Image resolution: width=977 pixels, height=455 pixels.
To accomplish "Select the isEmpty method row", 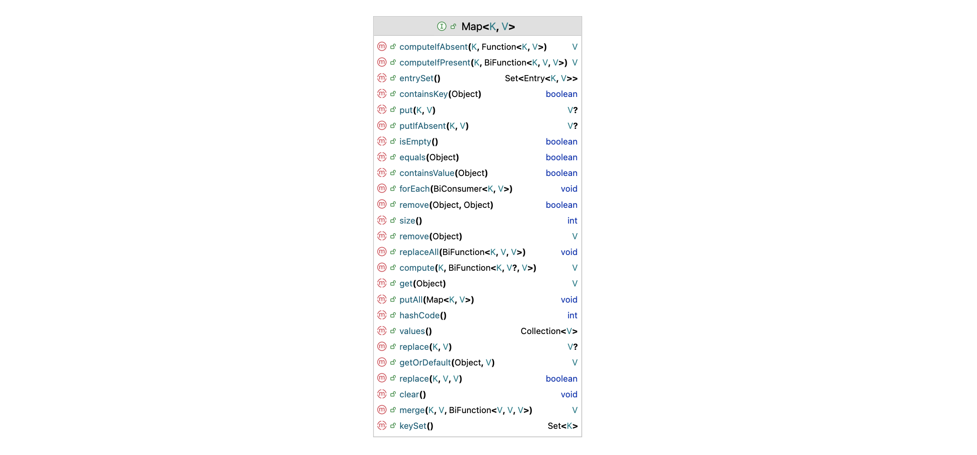I will tap(416, 141).
